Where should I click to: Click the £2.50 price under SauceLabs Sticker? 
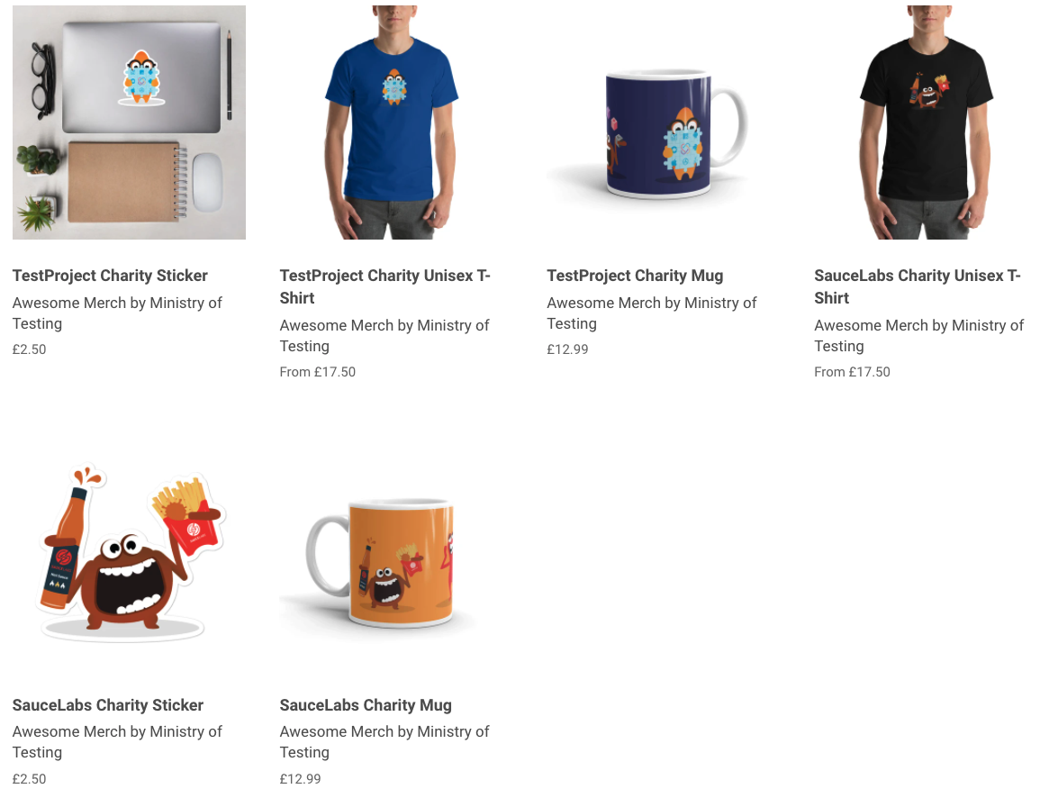click(x=29, y=779)
